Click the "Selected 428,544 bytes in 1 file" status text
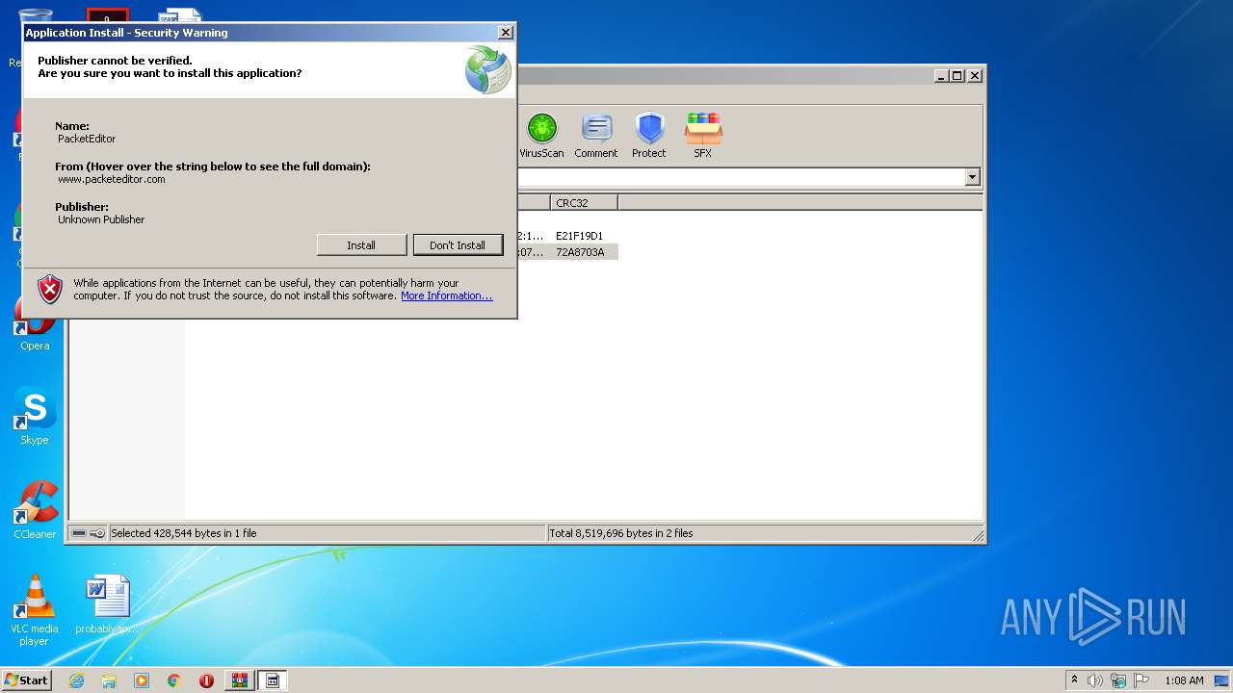Screen dimensions: 1233x693 [x=184, y=533]
